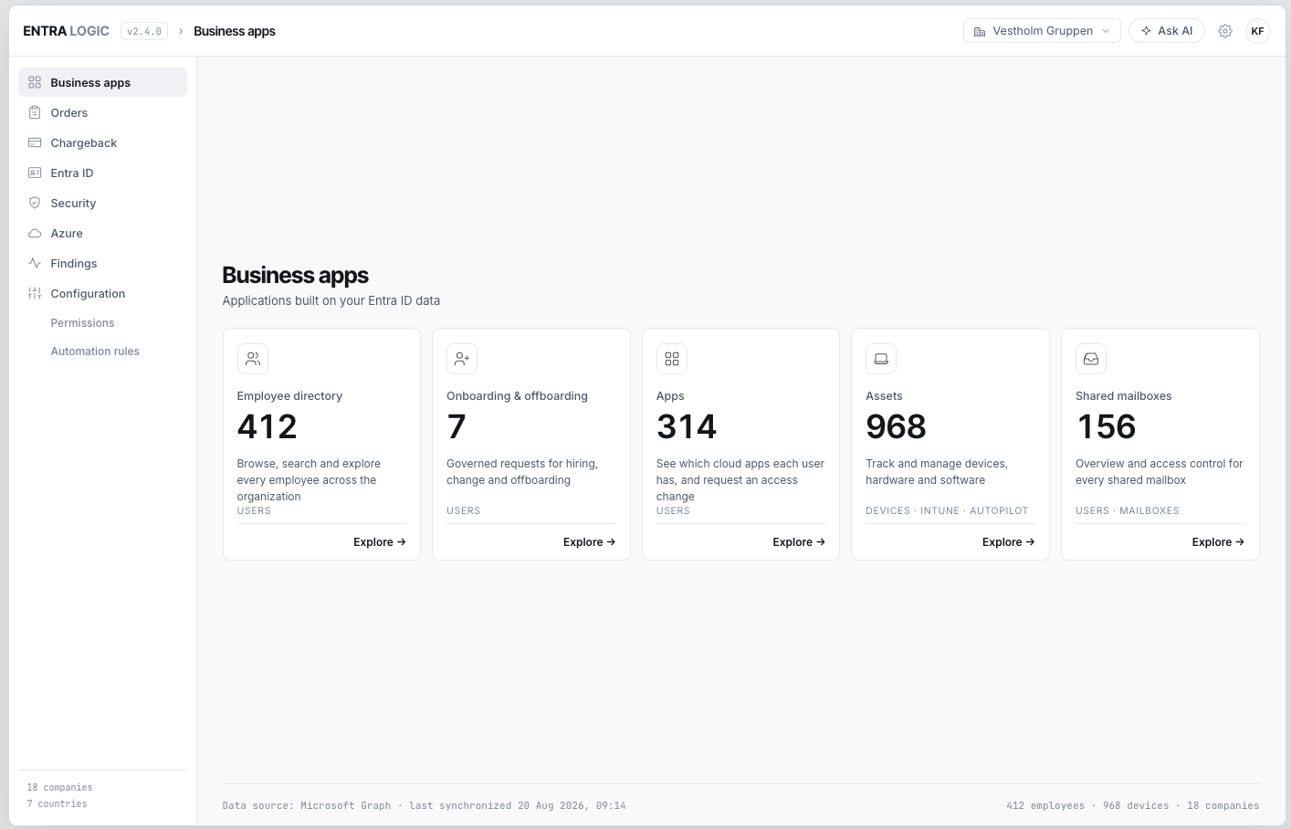
Task: Click '412 employees' in the footer
Action: [1045, 805]
